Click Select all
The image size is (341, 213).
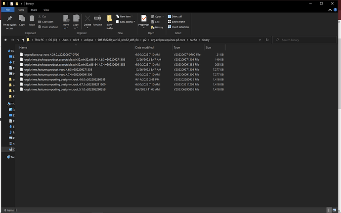tap(175, 16)
